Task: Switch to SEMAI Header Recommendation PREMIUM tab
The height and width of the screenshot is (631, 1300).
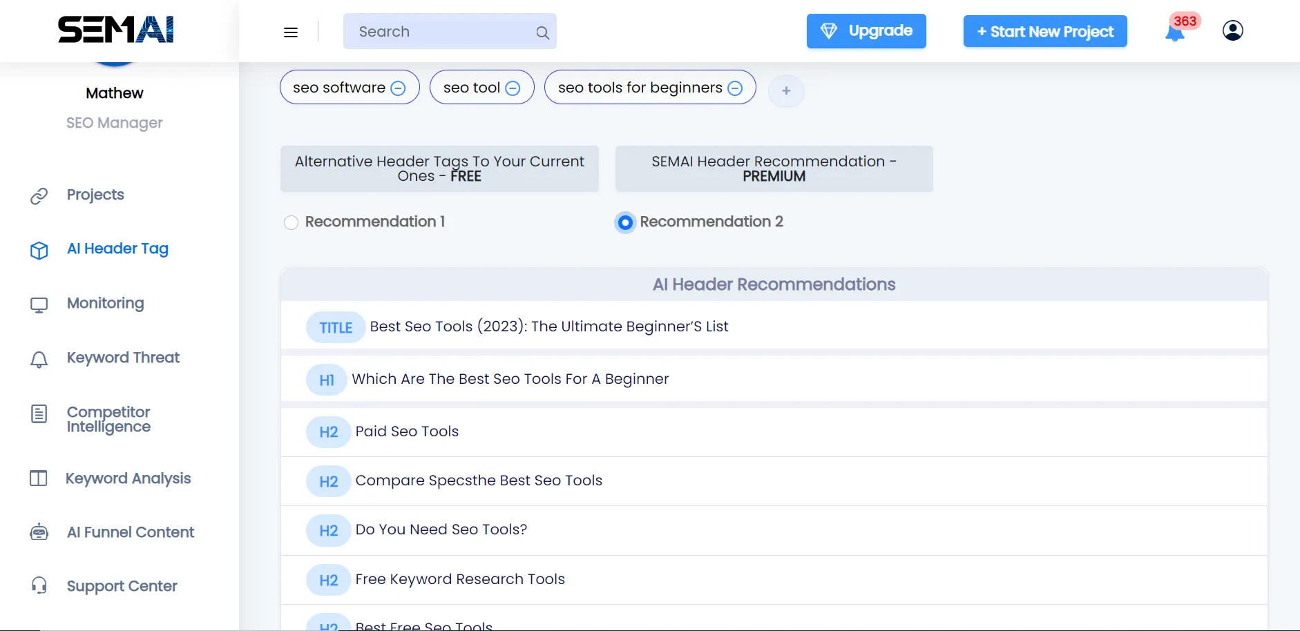Action: coord(774,168)
